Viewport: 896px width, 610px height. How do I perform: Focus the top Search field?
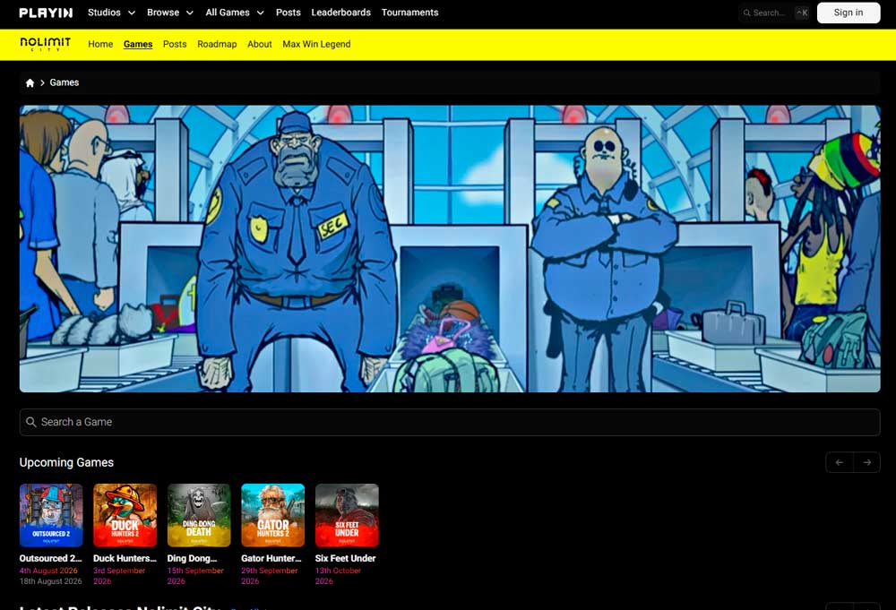pyautogui.click(x=775, y=13)
